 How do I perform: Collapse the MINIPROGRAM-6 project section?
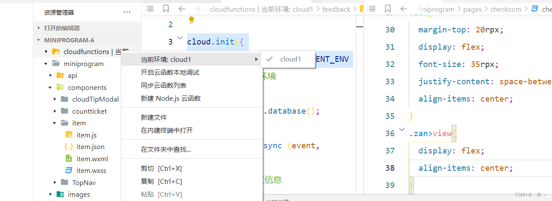[39, 40]
